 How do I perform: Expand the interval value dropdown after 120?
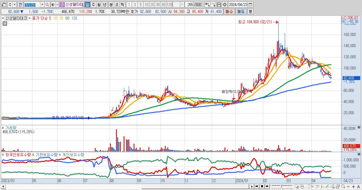tap(182, 5)
